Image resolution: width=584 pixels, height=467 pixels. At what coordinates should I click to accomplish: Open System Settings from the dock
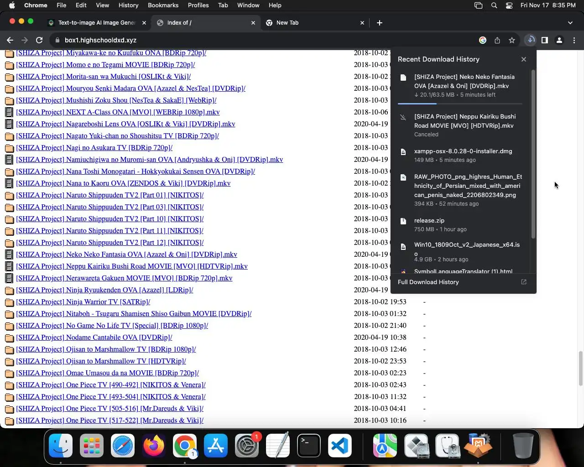tap(247, 446)
